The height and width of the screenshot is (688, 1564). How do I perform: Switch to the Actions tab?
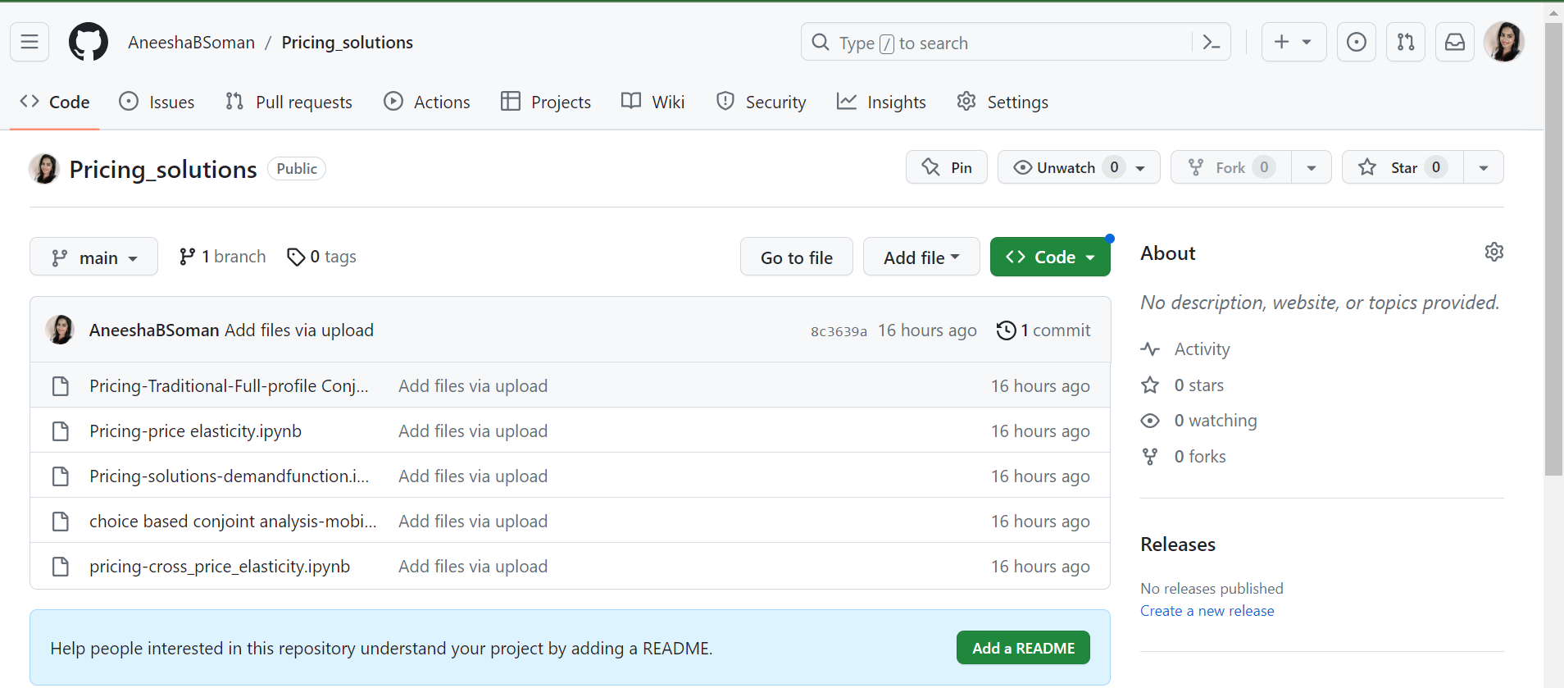(427, 102)
